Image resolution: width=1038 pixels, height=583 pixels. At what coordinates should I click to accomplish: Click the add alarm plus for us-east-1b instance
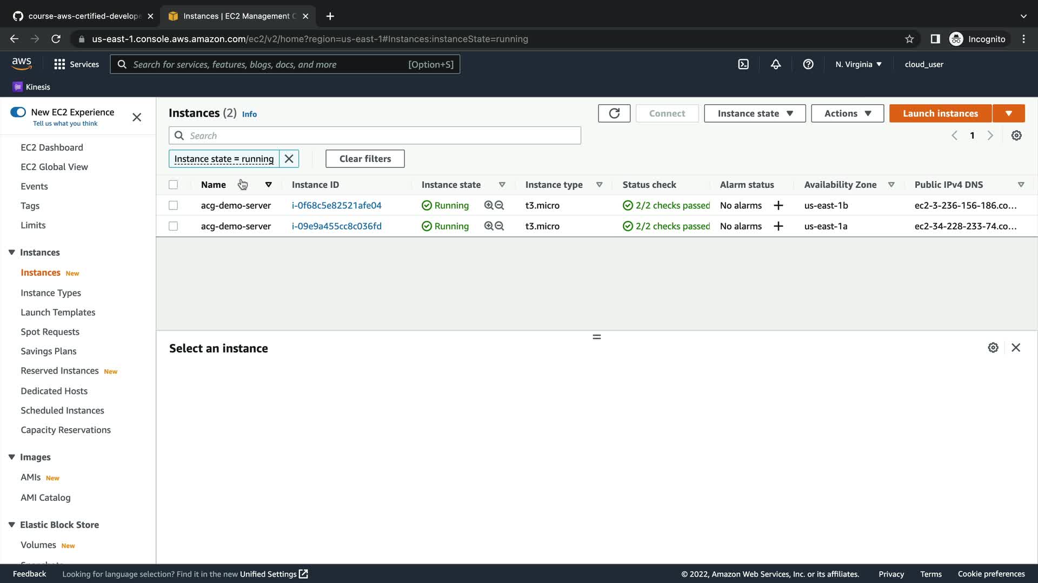click(778, 206)
